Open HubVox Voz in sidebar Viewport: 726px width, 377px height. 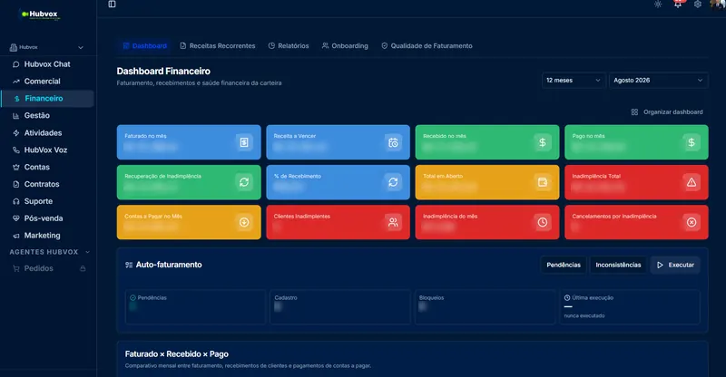47,150
